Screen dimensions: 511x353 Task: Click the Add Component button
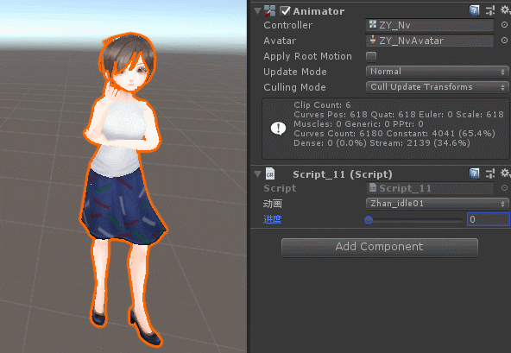tap(380, 248)
